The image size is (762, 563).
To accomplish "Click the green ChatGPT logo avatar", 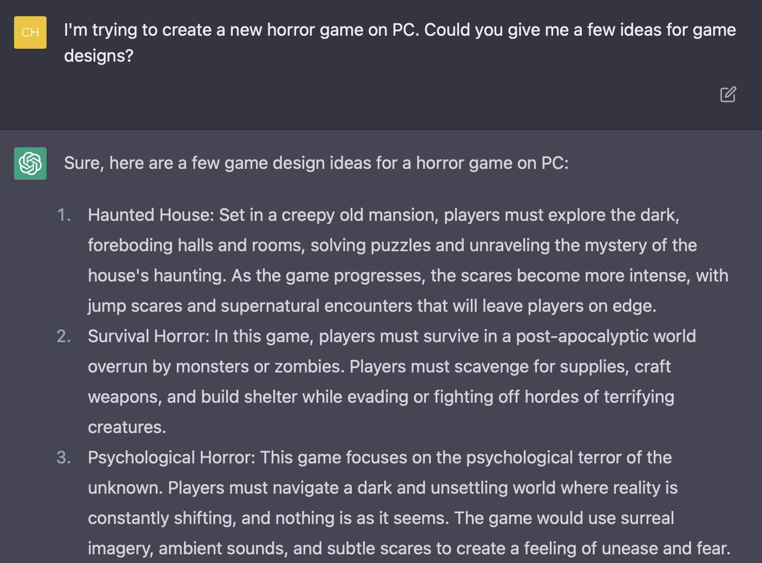I will point(30,163).
